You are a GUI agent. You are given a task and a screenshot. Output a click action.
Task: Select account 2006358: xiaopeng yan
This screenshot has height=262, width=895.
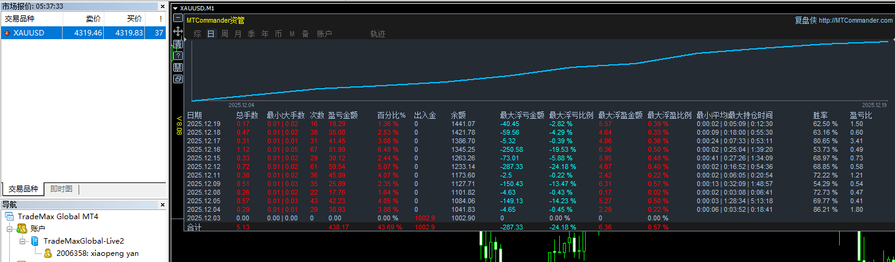(97, 253)
